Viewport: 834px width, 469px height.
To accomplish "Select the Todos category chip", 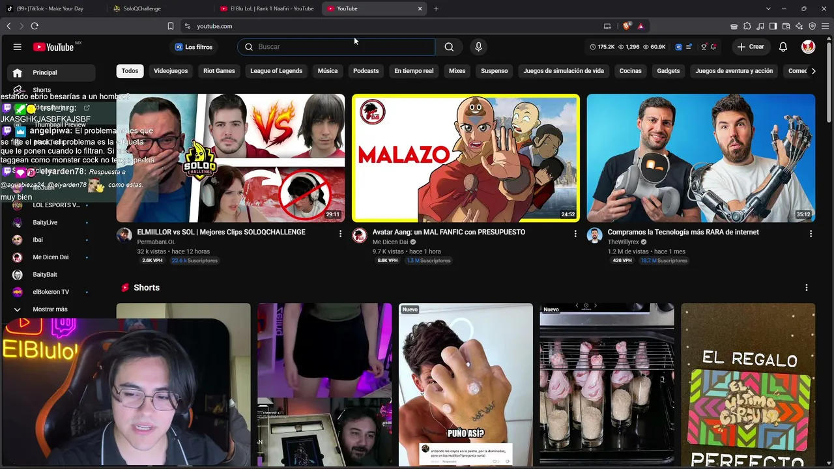I will (130, 71).
